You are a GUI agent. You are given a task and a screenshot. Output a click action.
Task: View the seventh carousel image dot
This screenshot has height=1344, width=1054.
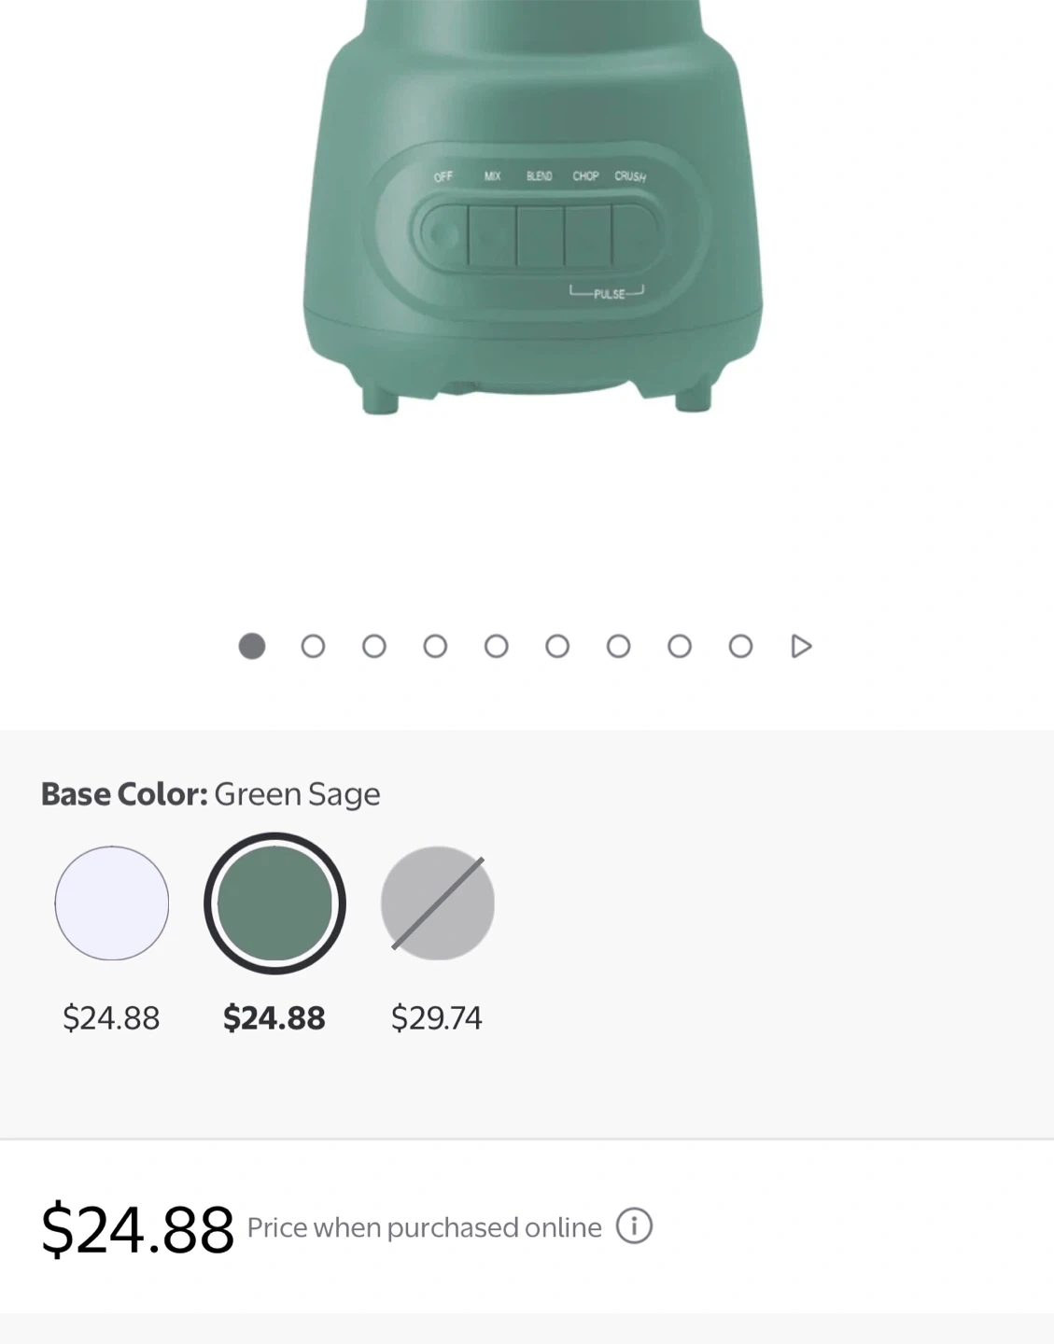point(618,646)
